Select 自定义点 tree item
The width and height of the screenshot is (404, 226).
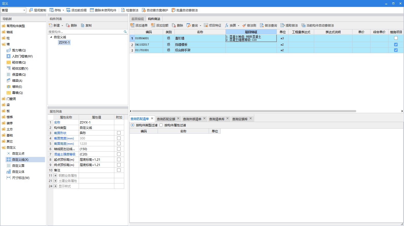pos(18,153)
